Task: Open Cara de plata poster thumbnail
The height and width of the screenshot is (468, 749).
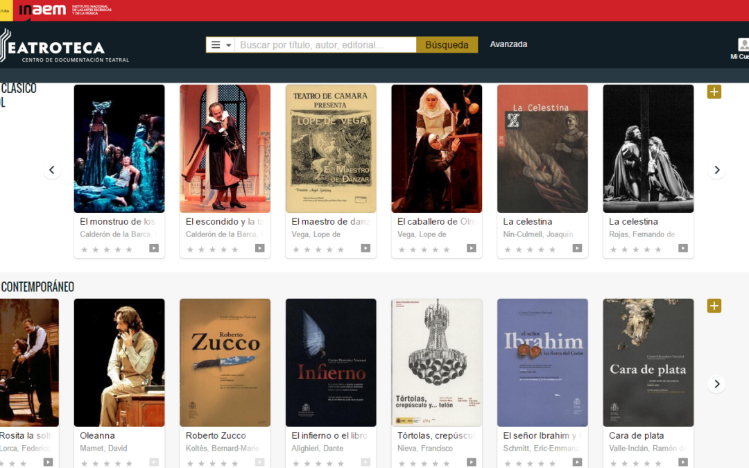Action: click(648, 363)
